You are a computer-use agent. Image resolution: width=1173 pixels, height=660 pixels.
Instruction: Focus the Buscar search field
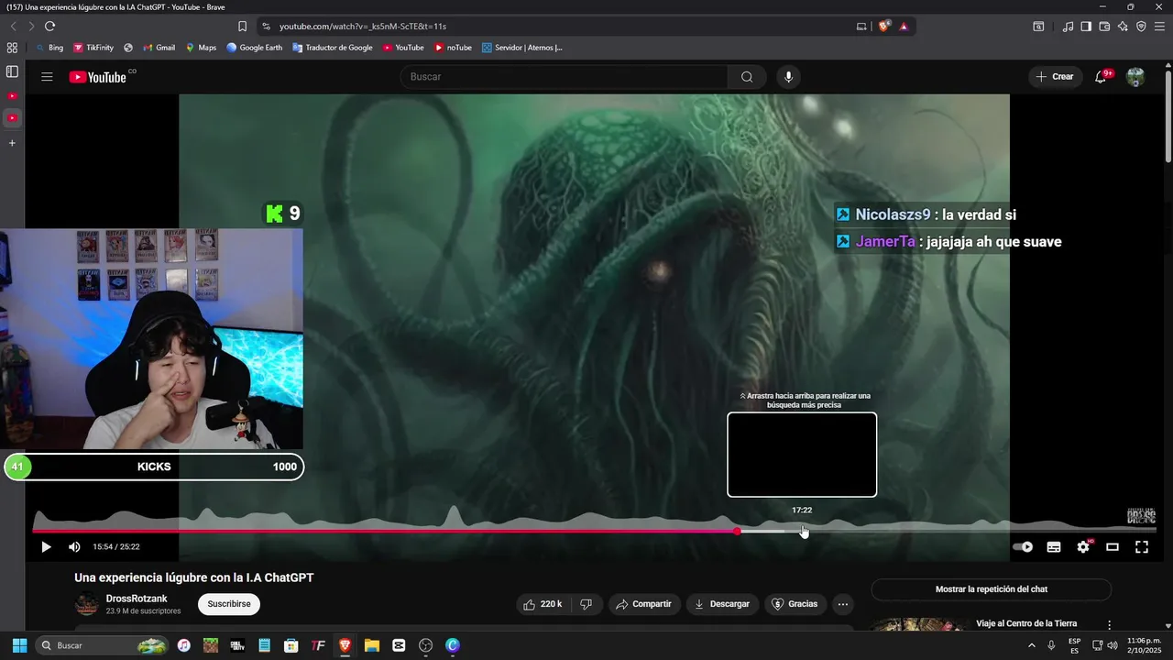pos(564,77)
